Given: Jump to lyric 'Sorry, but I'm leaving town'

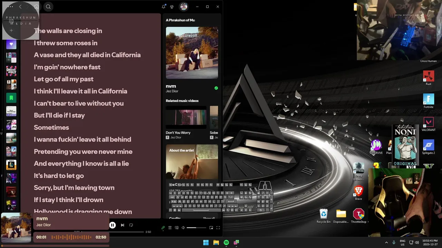Looking at the screenshot, I should coord(74,188).
